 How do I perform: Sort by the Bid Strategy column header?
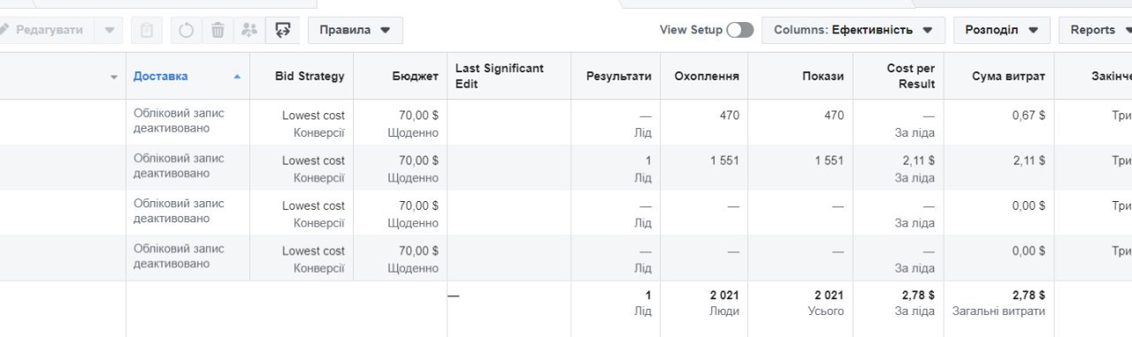pos(310,76)
